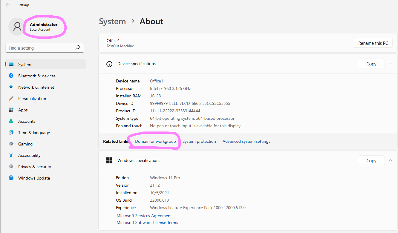Open the System protection link
This screenshot has width=398, height=233.
(199, 141)
